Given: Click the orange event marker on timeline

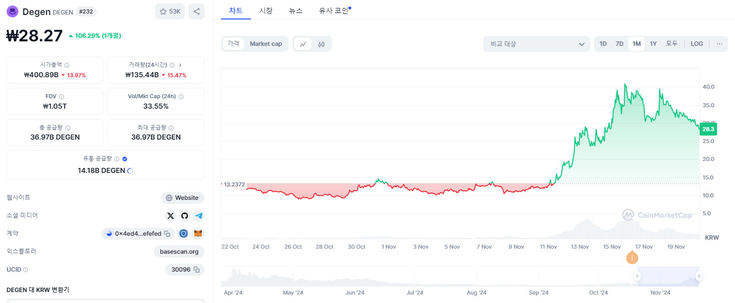Looking at the screenshot, I should (632, 258).
